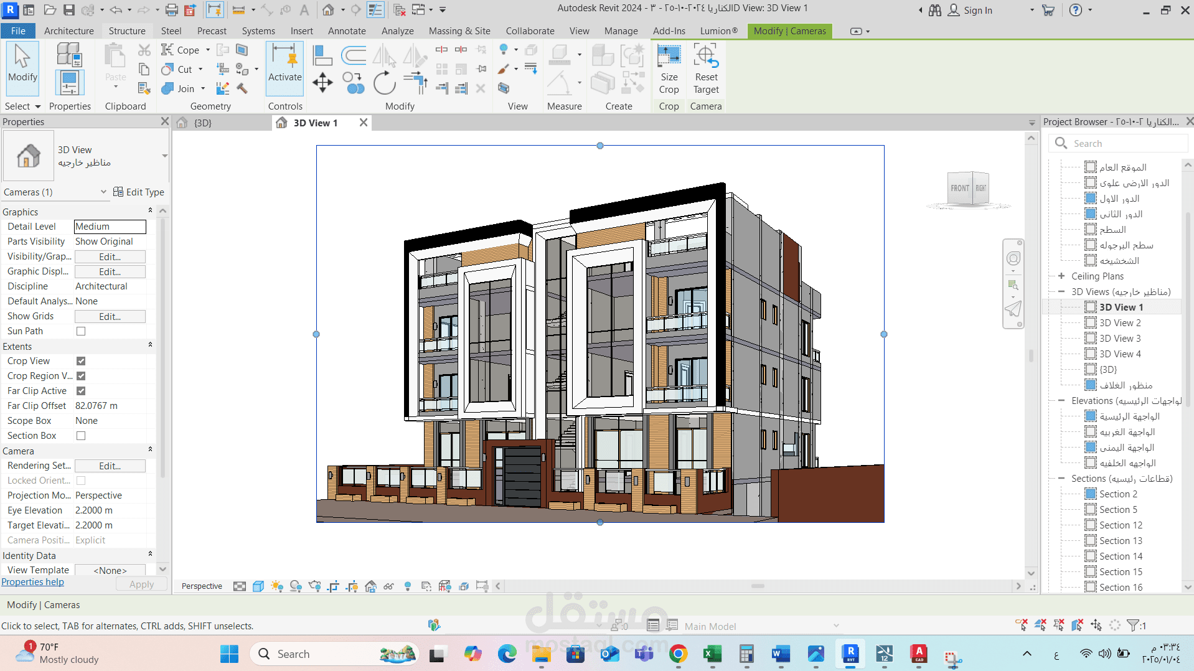Open the Annotate ribbon tab
This screenshot has width=1194, height=671.
(347, 30)
